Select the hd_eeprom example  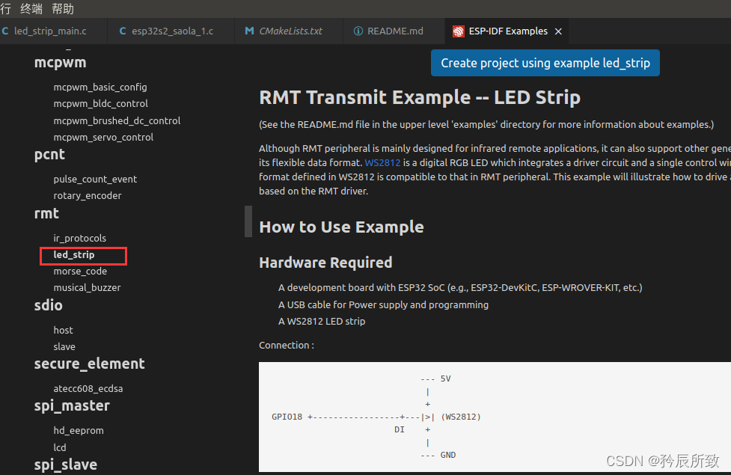[x=79, y=431]
